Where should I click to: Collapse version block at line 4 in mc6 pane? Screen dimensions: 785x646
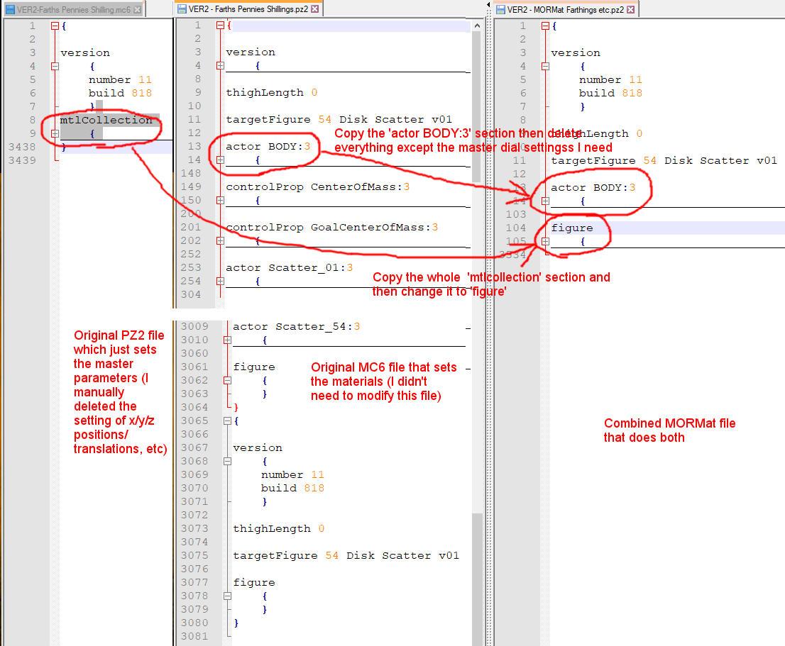point(55,66)
